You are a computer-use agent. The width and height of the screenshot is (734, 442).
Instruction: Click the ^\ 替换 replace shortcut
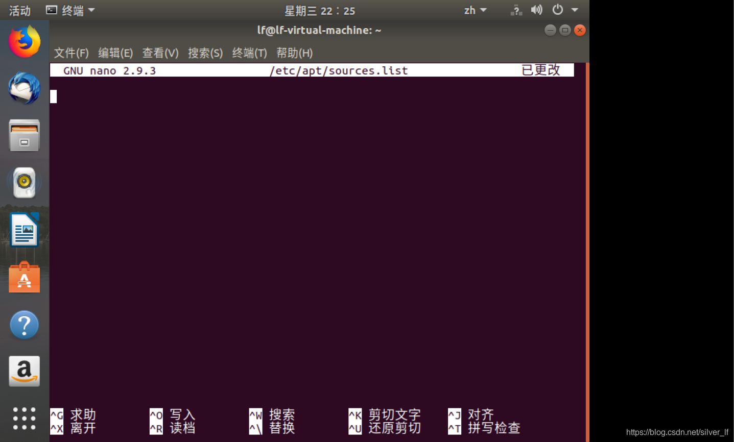tap(272, 428)
